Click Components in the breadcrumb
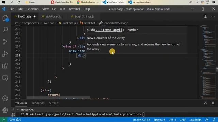This screenshot has width=218, height=122. click(x=30, y=23)
